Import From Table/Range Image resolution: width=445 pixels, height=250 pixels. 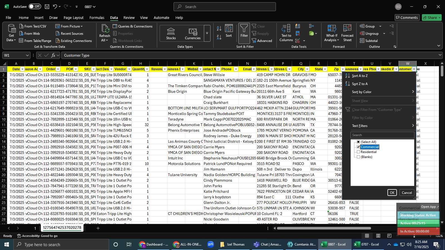point(35,41)
